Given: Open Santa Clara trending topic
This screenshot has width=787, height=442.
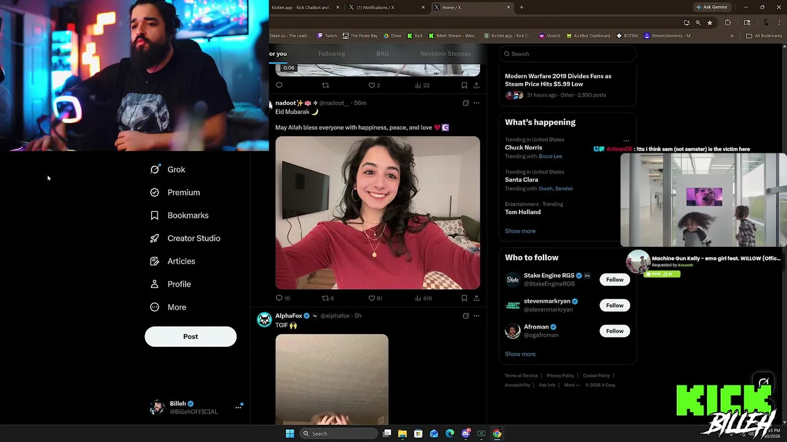Looking at the screenshot, I should point(521,180).
